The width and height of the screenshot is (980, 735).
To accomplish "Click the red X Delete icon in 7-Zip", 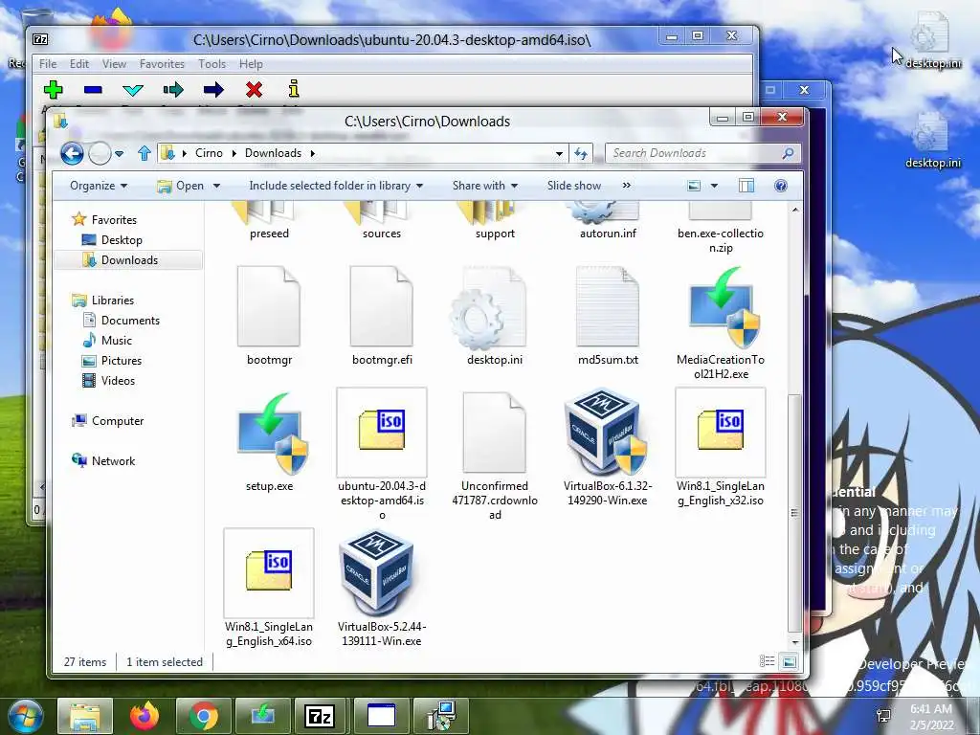I will (254, 90).
